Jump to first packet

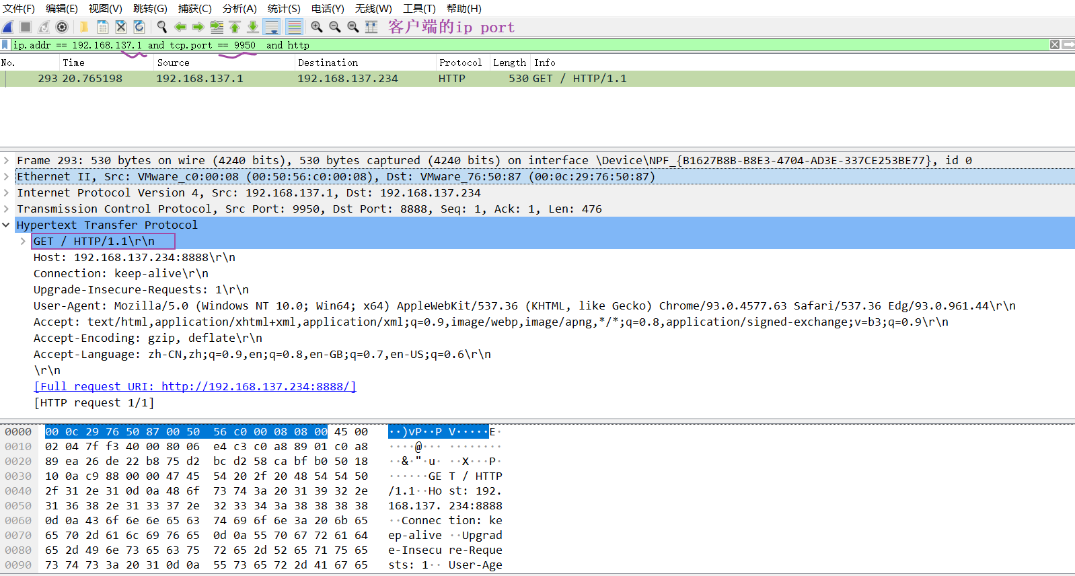(235, 27)
